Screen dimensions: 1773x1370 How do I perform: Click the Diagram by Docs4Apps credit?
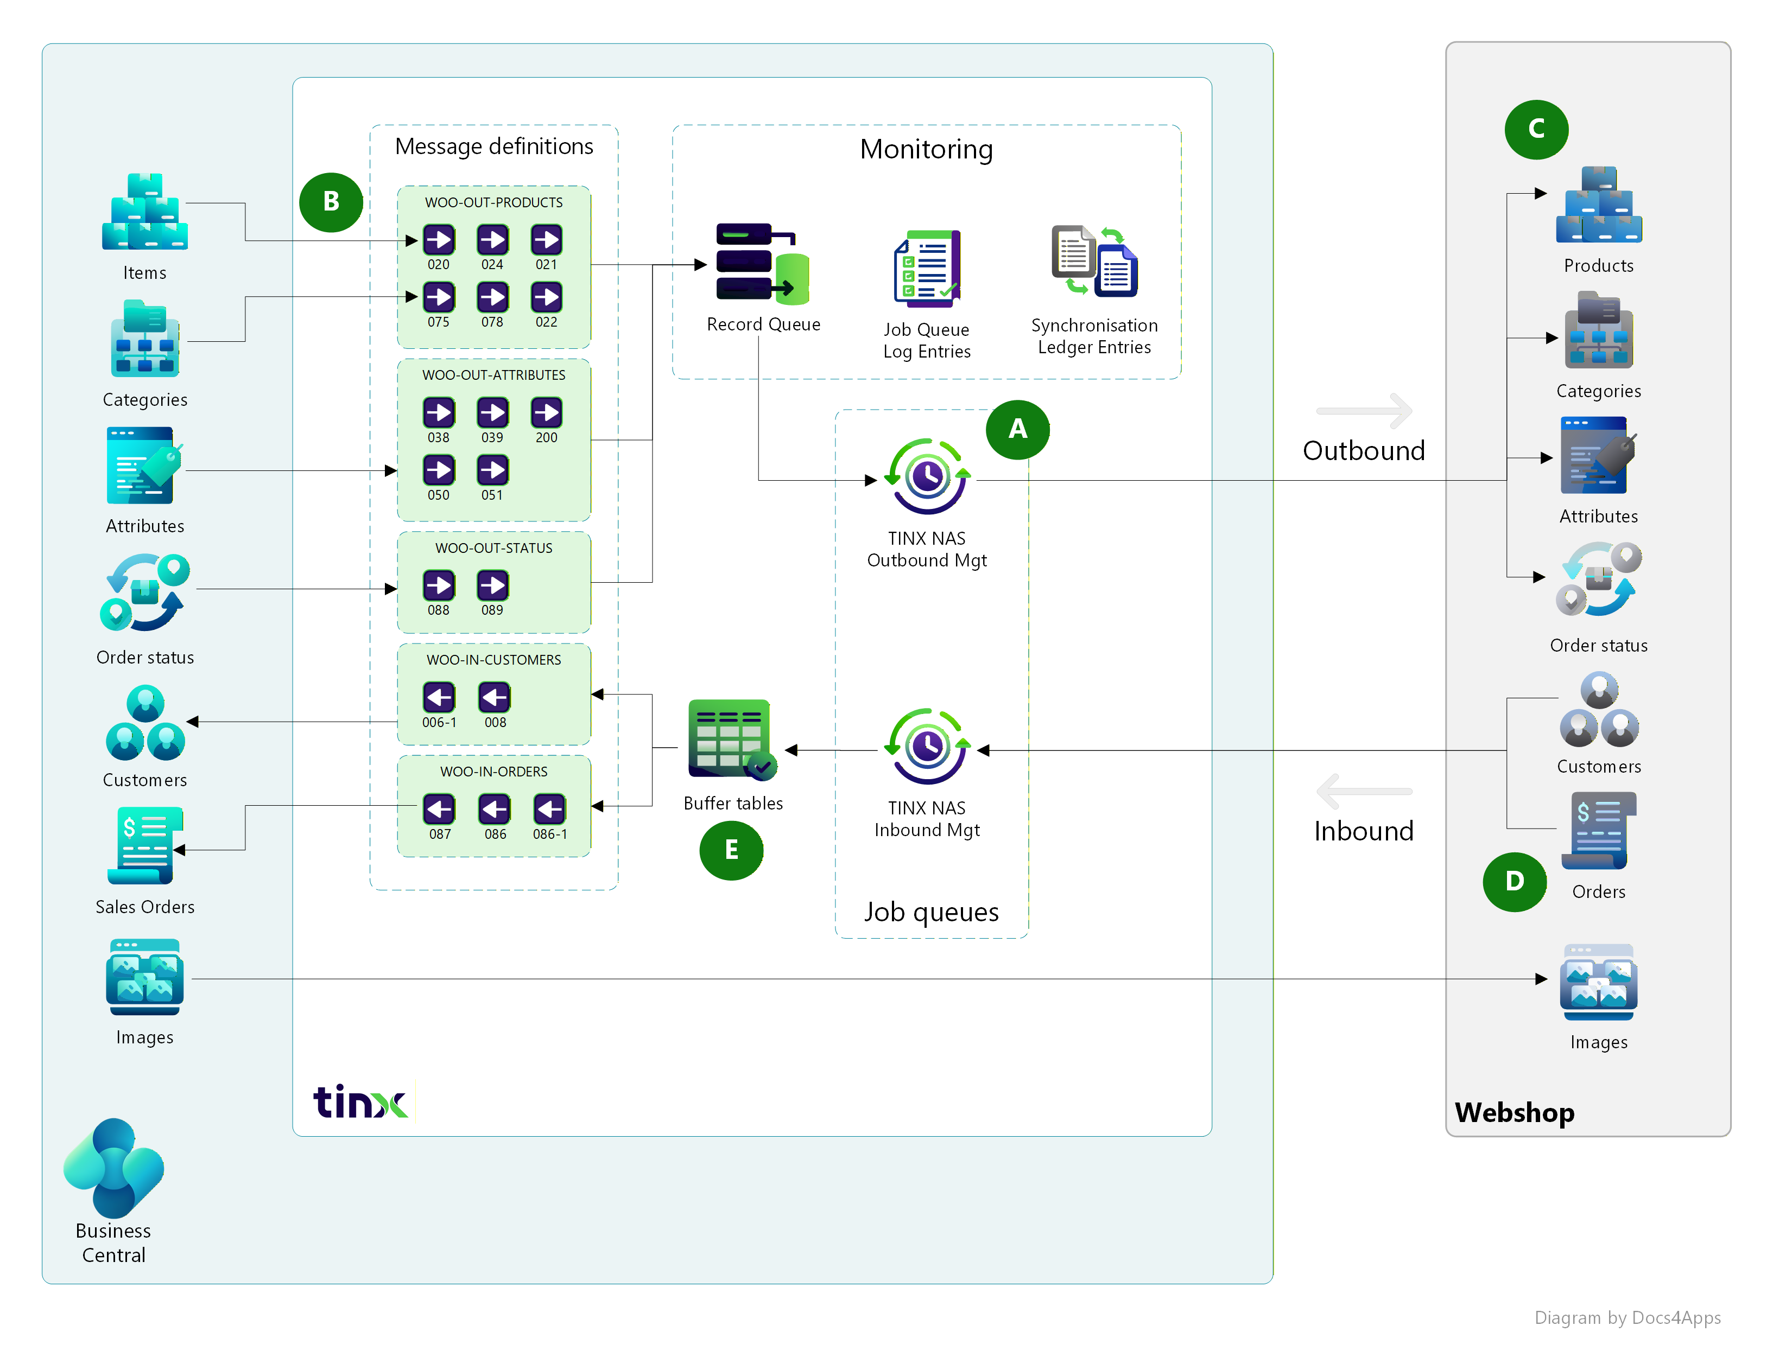click(1627, 1318)
